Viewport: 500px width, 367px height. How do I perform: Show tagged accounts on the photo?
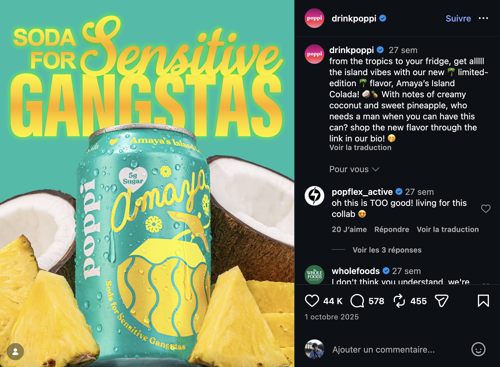point(15,352)
